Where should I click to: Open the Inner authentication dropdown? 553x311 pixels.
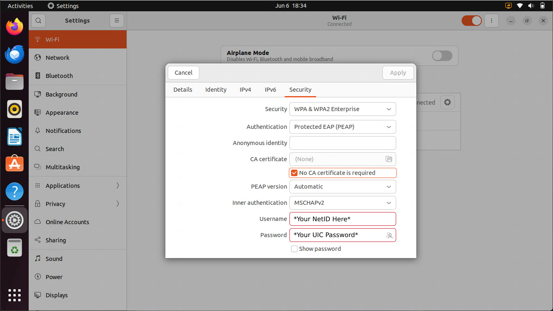[343, 203]
